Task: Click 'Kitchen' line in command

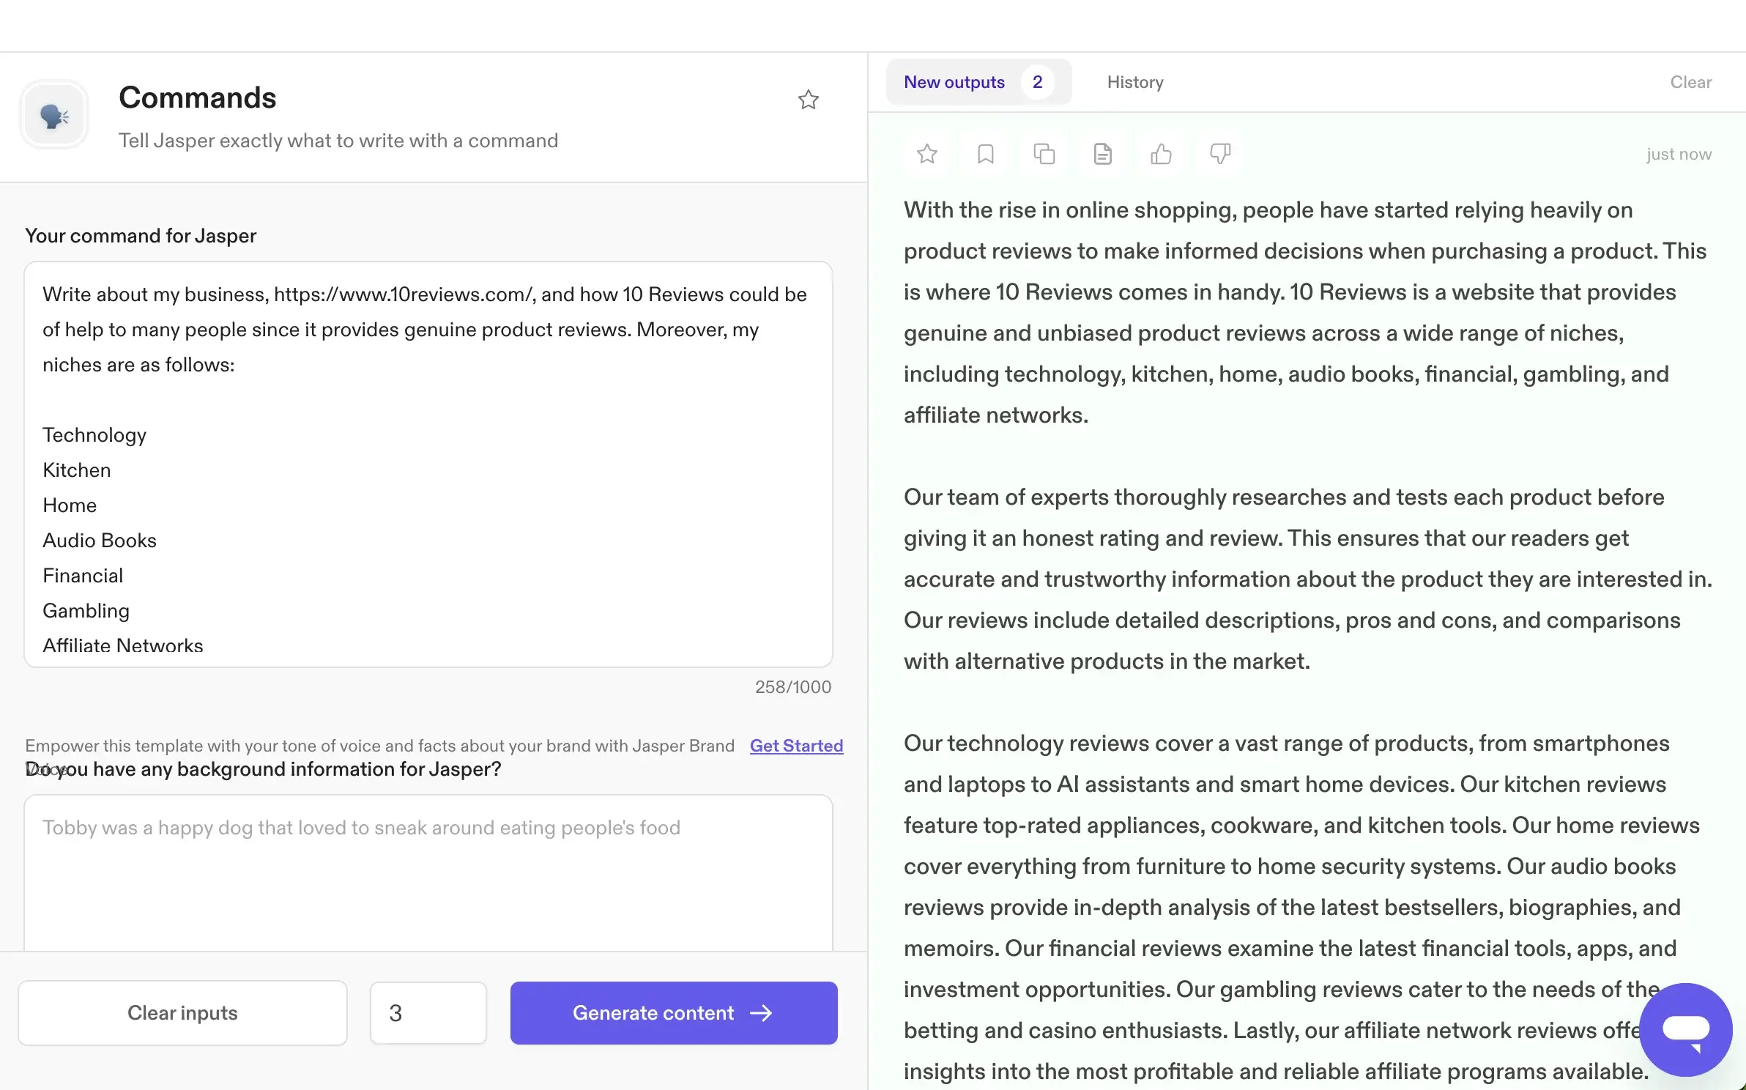Action: point(77,470)
